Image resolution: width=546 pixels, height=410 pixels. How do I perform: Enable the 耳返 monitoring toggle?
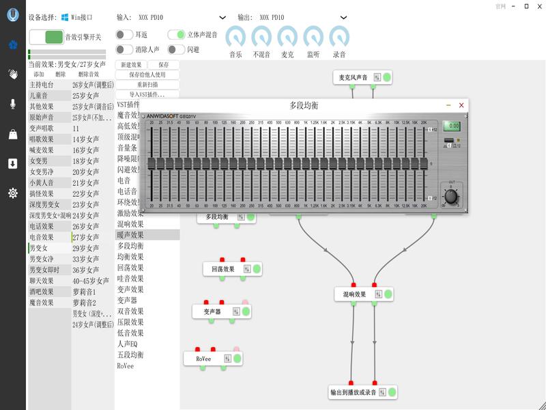[x=124, y=34]
